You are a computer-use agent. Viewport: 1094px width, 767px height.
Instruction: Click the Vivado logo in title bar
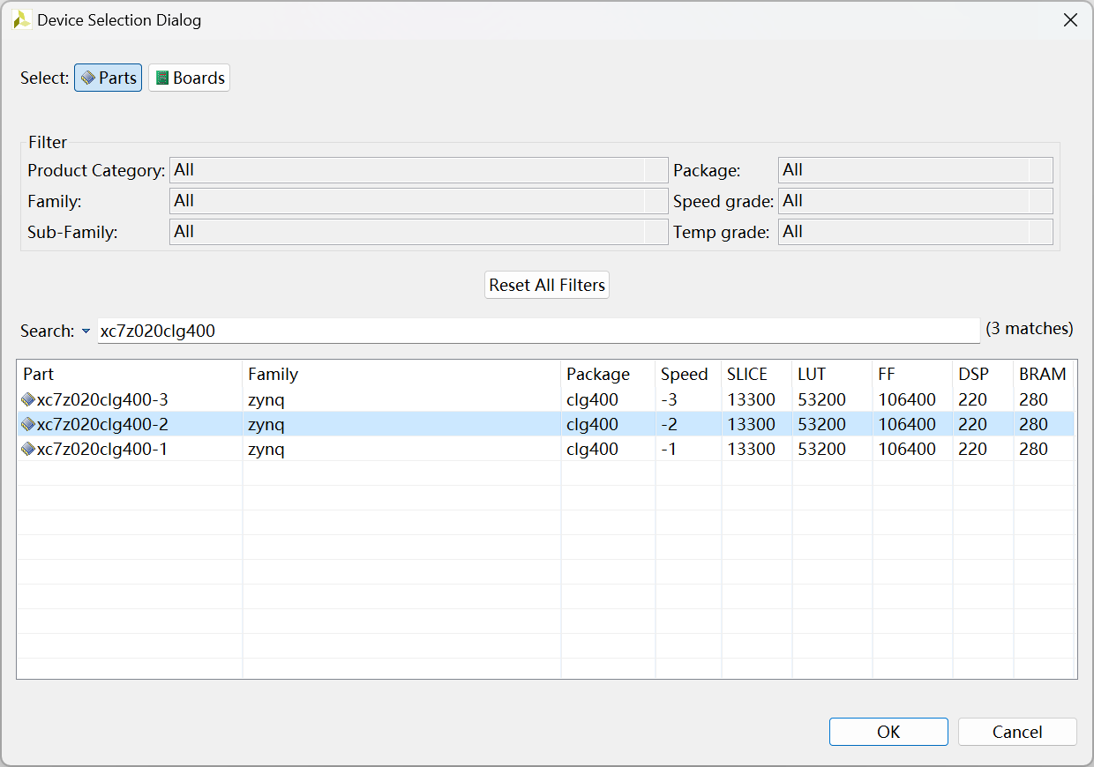pos(22,19)
